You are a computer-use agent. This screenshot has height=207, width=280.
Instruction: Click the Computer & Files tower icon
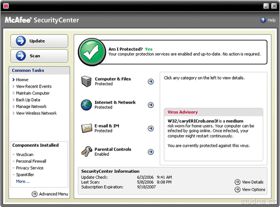pyautogui.click(x=86, y=81)
